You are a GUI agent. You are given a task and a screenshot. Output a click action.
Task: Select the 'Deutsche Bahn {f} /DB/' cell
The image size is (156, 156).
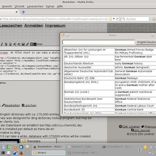click(89, 78)
